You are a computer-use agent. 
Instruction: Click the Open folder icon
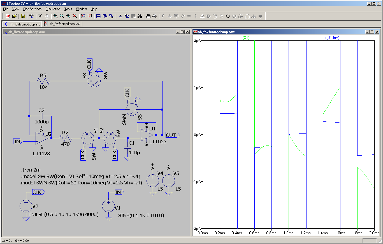tap(14, 16)
